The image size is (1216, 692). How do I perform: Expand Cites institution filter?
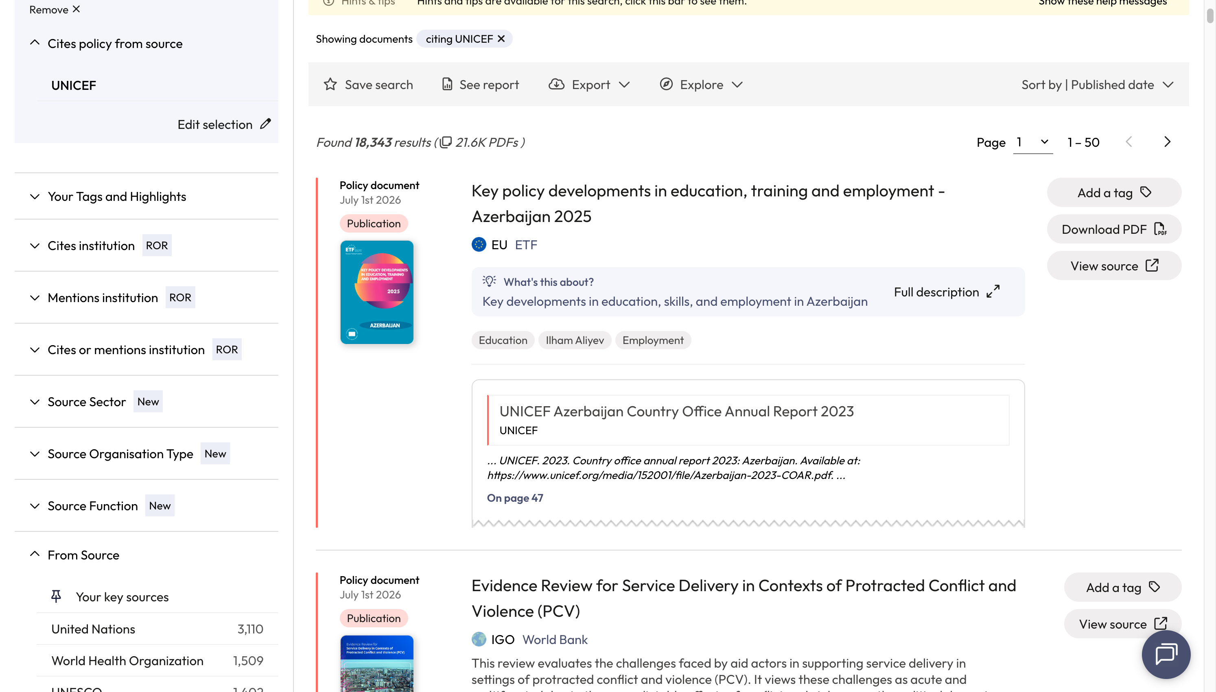[35, 246]
